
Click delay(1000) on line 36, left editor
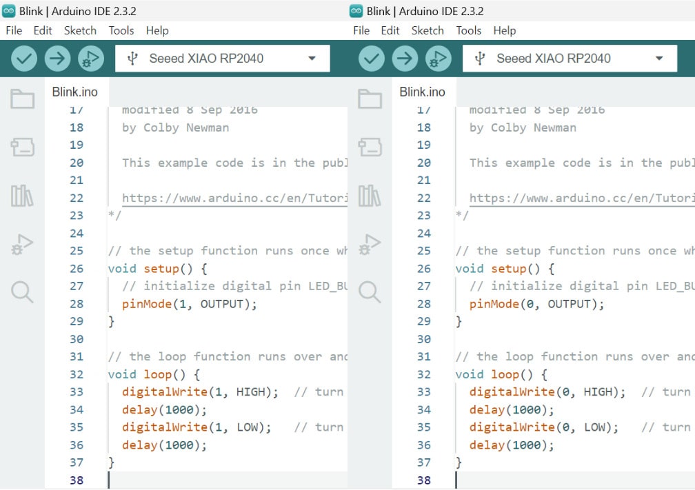[x=164, y=445]
